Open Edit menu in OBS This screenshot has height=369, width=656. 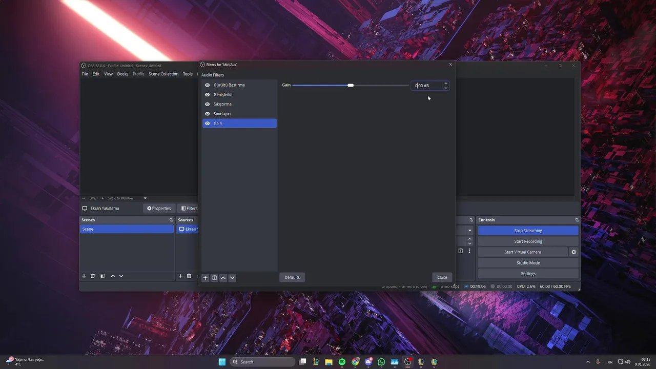click(96, 74)
